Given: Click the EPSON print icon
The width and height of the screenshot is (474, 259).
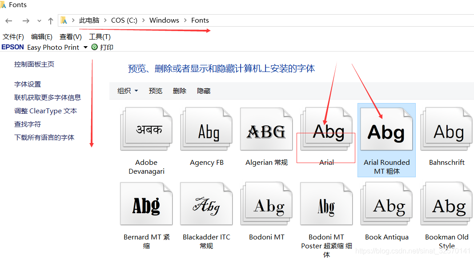Looking at the screenshot, I should click(95, 47).
